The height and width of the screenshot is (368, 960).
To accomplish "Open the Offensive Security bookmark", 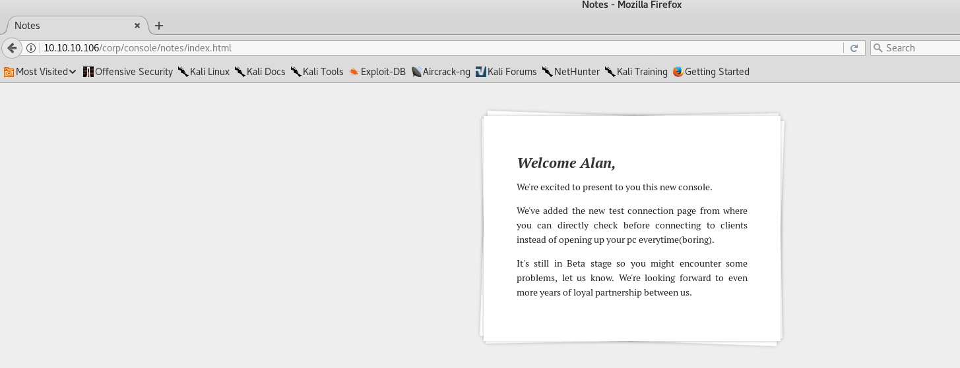I will click(x=128, y=72).
